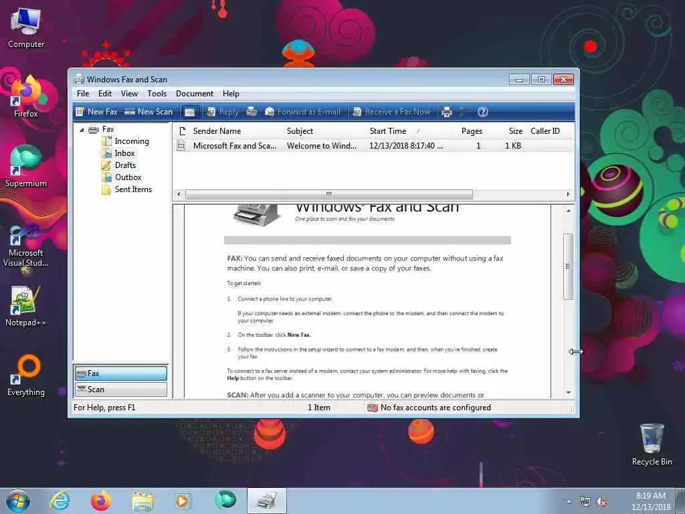
Task: Open the Windows Start menu
Action: point(18,501)
